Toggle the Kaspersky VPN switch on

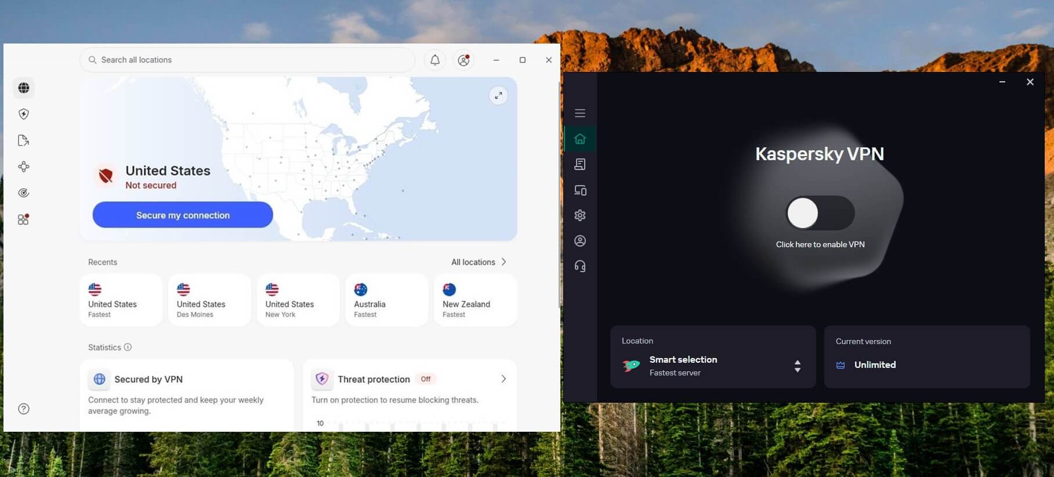pyautogui.click(x=820, y=213)
